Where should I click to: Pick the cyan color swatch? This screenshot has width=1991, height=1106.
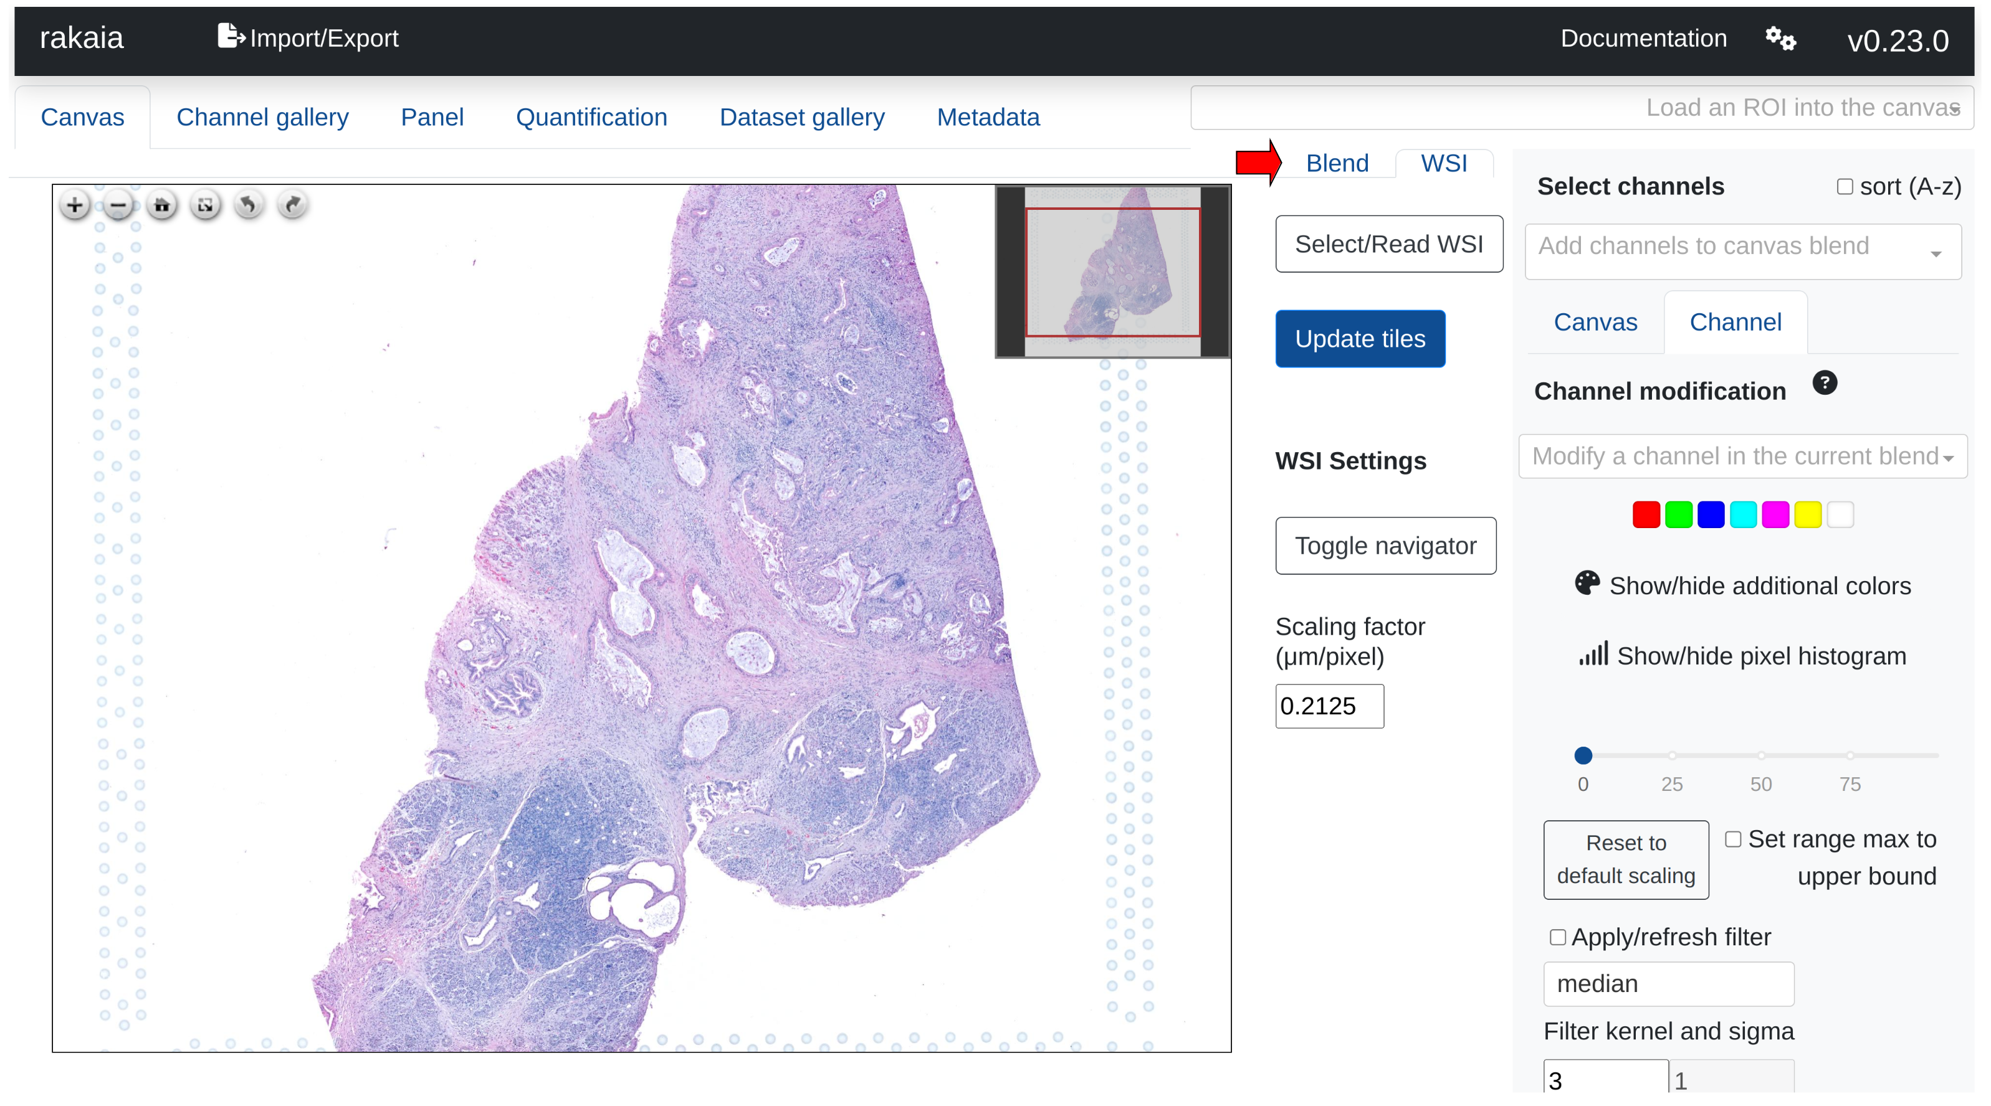coord(1742,514)
